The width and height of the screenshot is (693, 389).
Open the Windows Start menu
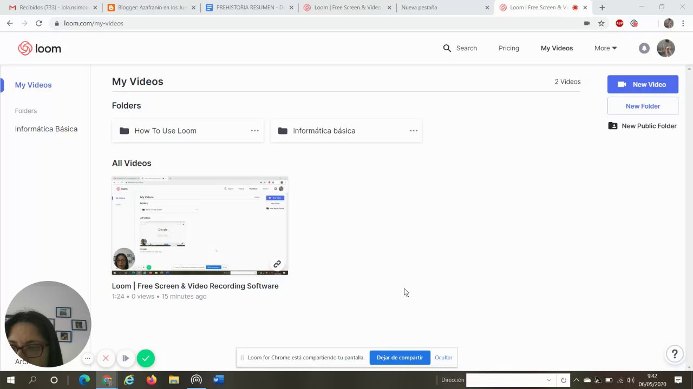pyautogui.click(x=10, y=380)
